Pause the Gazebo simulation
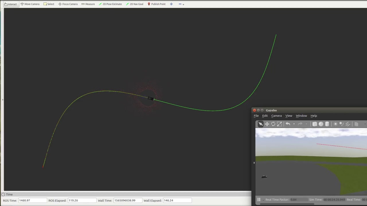 click(259, 200)
